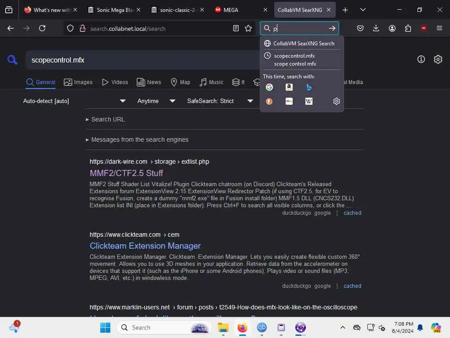Open File Explorer from the taskbar
450x338 pixels.
pyautogui.click(x=223, y=327)
